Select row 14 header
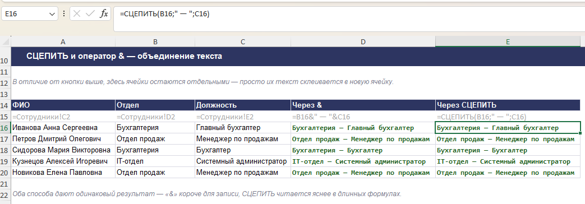 pos(5,105)
